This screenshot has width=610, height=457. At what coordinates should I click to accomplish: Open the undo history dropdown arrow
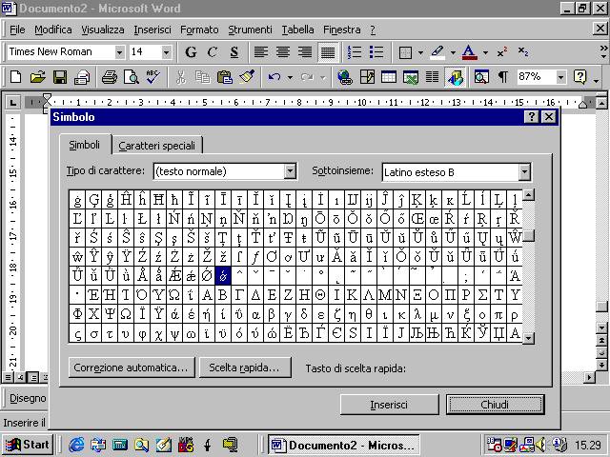pyautogui.click(x=290, y=77)
